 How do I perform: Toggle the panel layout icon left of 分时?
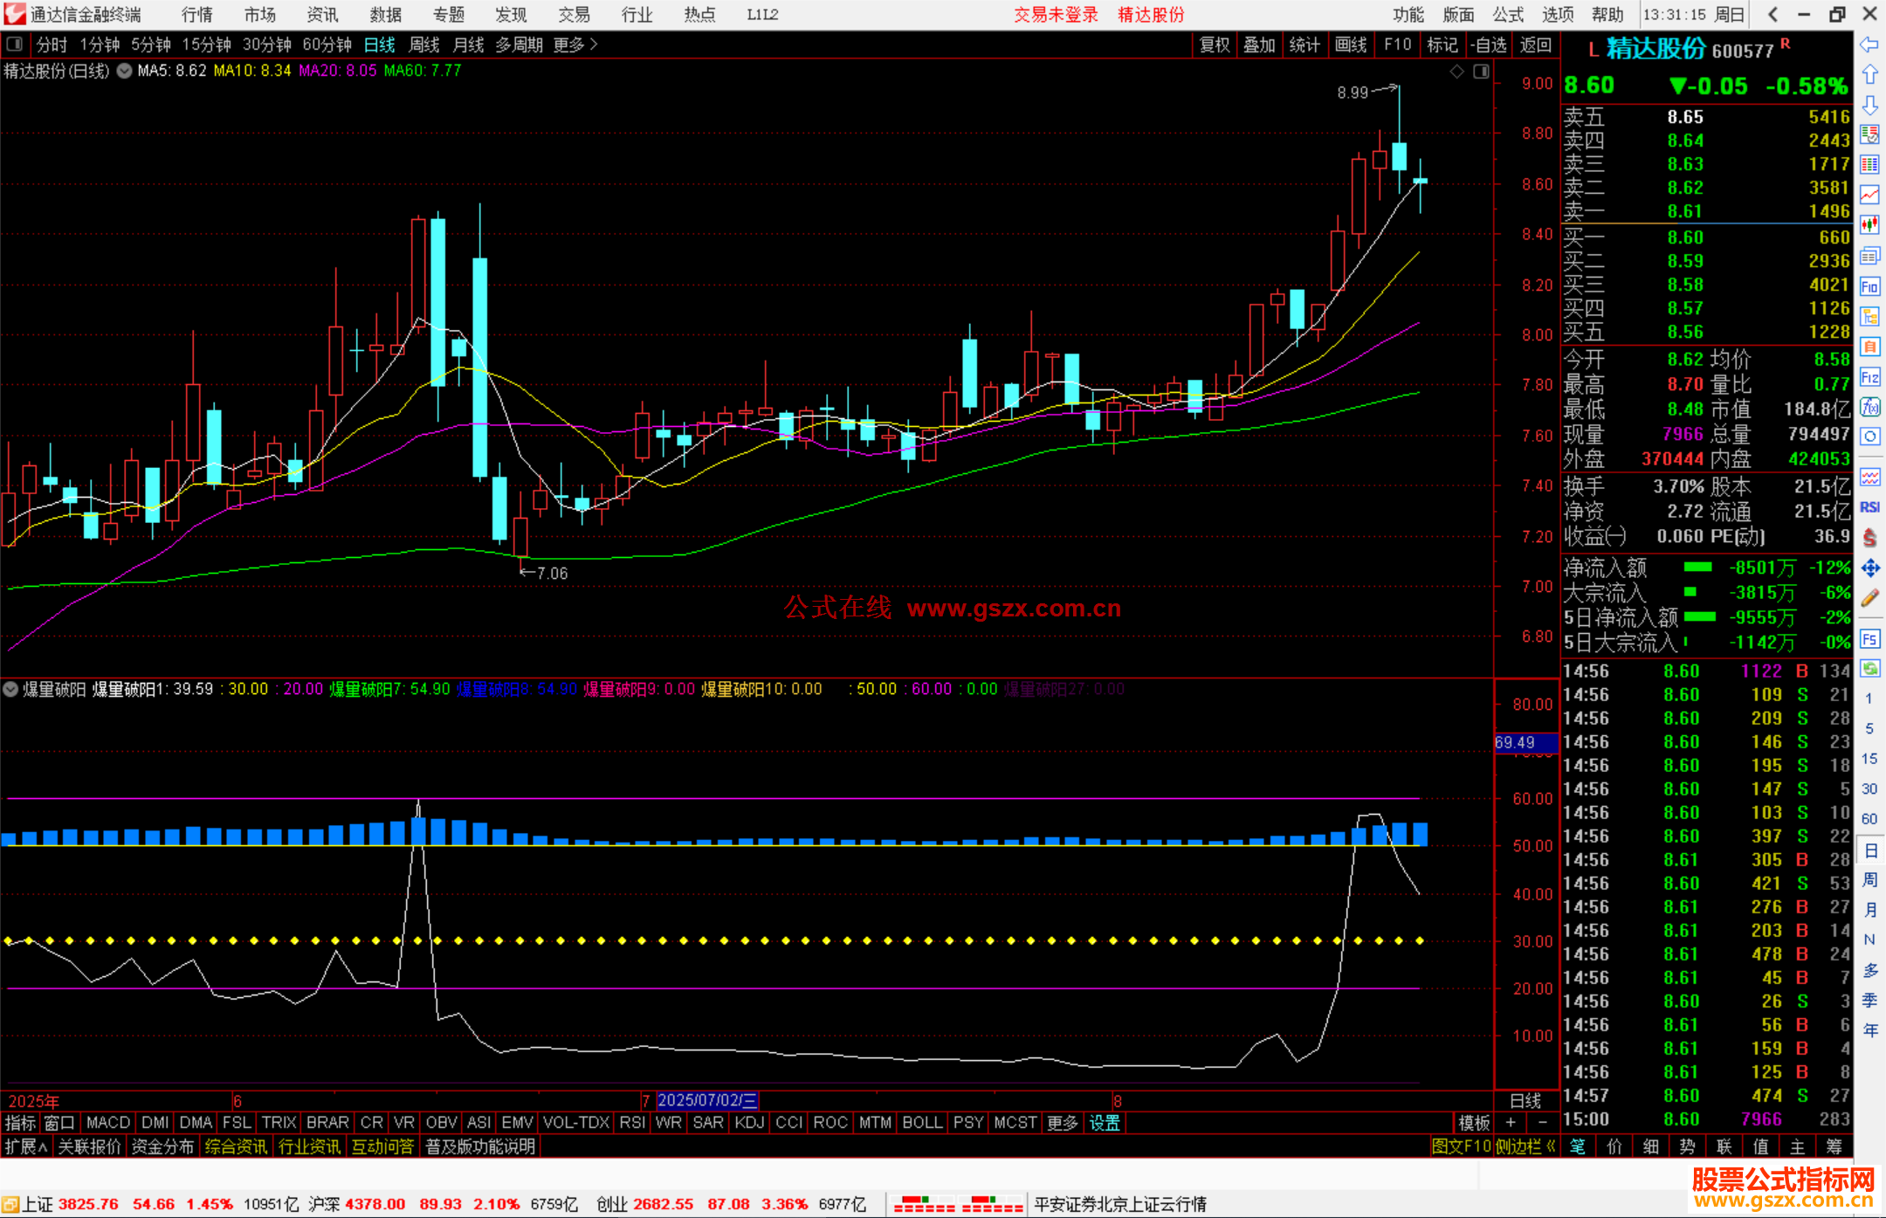click(15, 44)
